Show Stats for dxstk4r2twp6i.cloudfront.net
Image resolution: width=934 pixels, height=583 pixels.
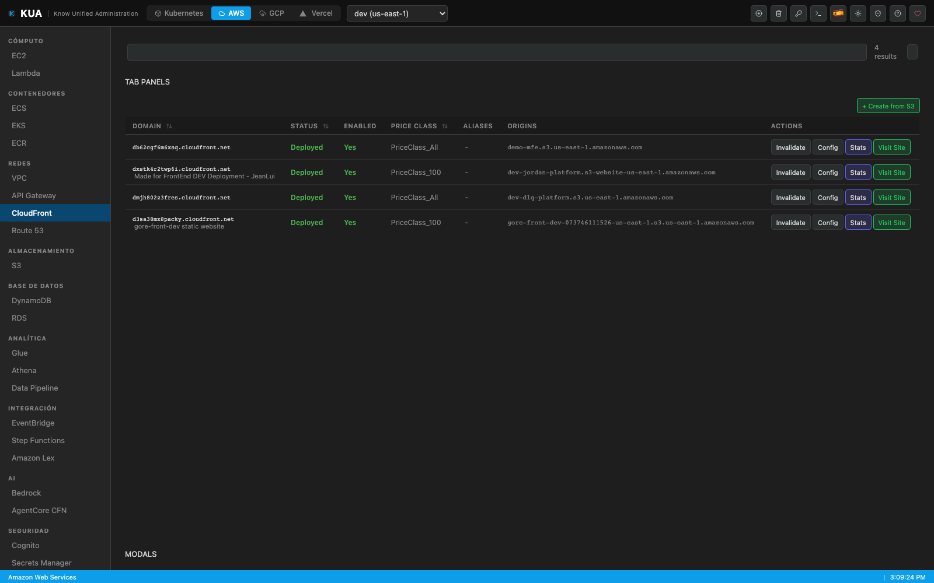pos(858,173)
